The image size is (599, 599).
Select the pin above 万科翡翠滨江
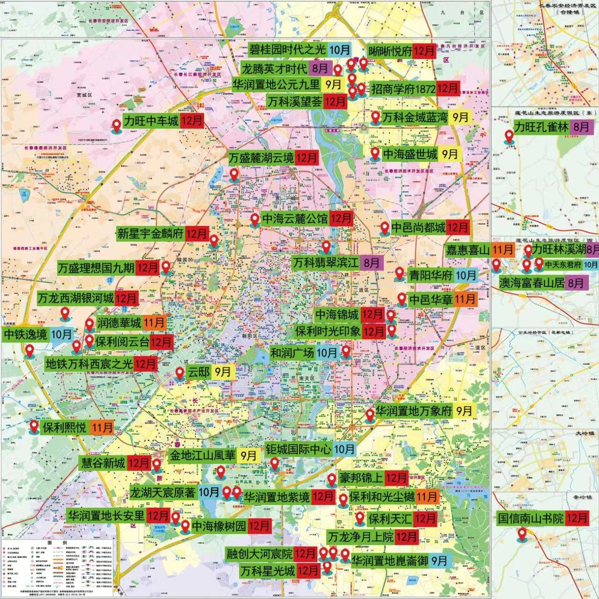[x=326, y=247]
